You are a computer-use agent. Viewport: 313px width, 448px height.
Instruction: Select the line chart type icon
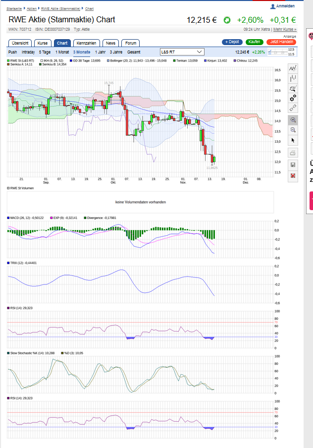tap(293, 68)
